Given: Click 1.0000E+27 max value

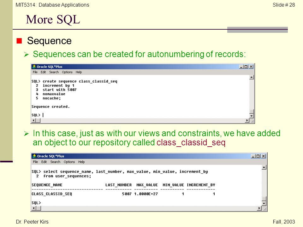Looking at the screenshot, I should [x=146, y=194].
